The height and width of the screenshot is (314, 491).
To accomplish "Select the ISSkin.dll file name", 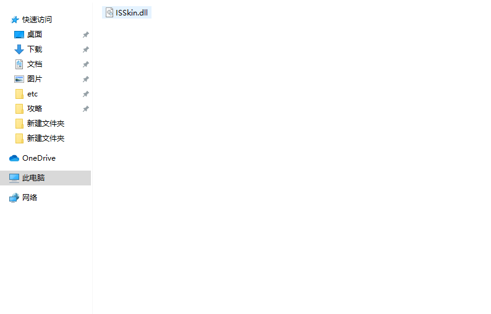I will point(132,12).
